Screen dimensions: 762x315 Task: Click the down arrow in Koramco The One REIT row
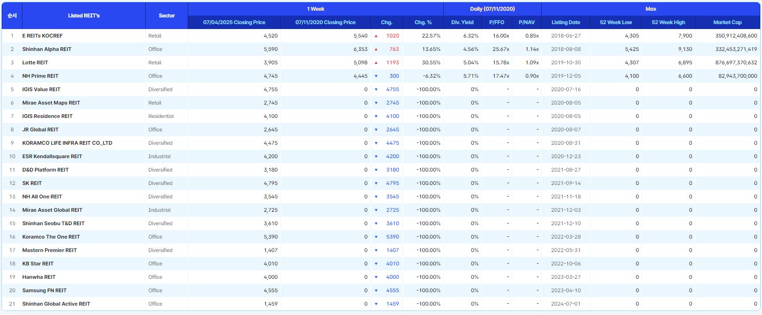coord(376,237)
